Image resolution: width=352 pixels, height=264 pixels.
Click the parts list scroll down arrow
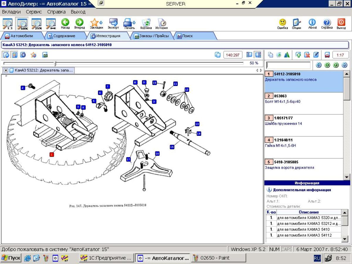(x=346, y=177)
